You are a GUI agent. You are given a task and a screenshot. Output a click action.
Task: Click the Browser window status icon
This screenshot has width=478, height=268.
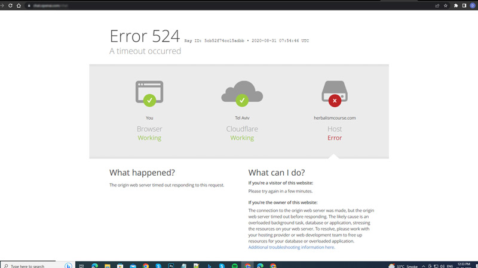pos(149,94)
